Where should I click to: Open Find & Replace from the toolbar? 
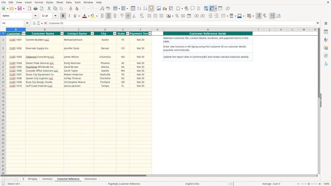[x=102, y=9]
